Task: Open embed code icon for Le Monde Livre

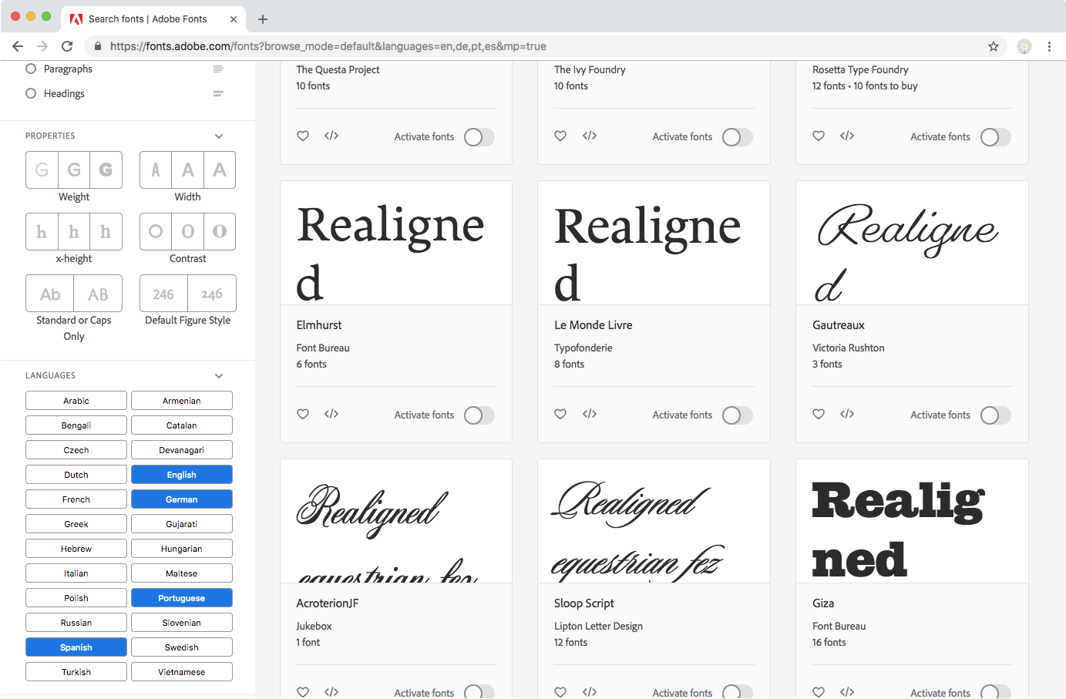Action: 590,414
